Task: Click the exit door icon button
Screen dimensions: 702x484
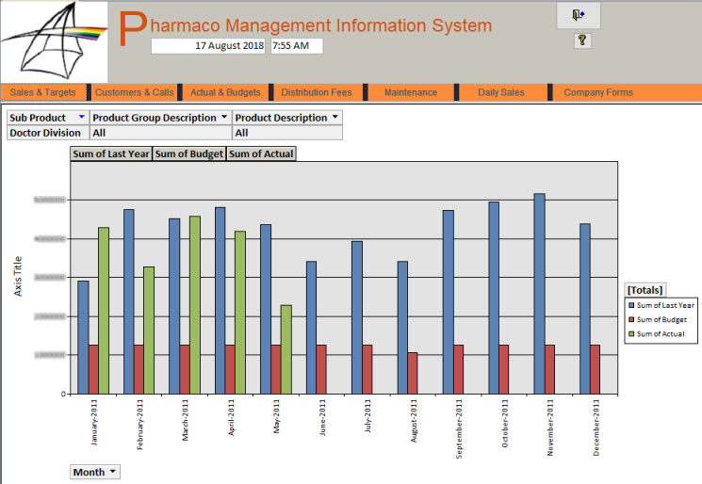Action: point(578,15)
